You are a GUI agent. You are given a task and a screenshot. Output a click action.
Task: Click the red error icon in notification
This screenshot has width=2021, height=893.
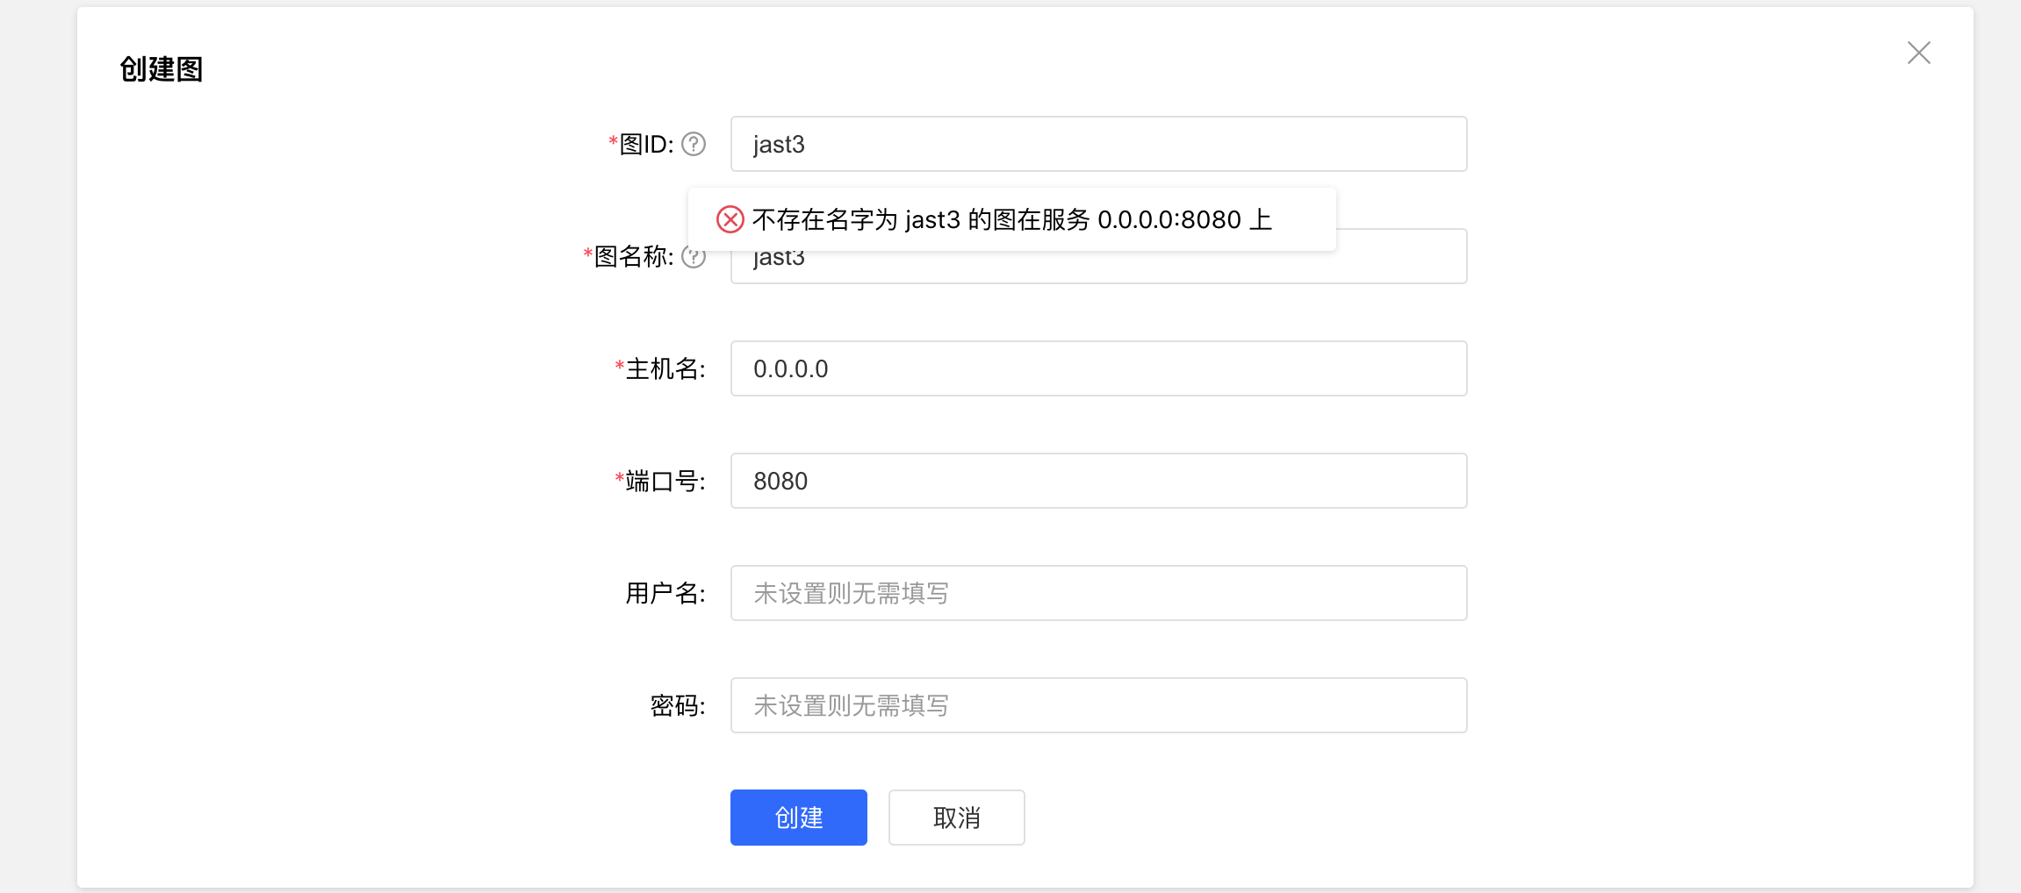coord(730,219)
